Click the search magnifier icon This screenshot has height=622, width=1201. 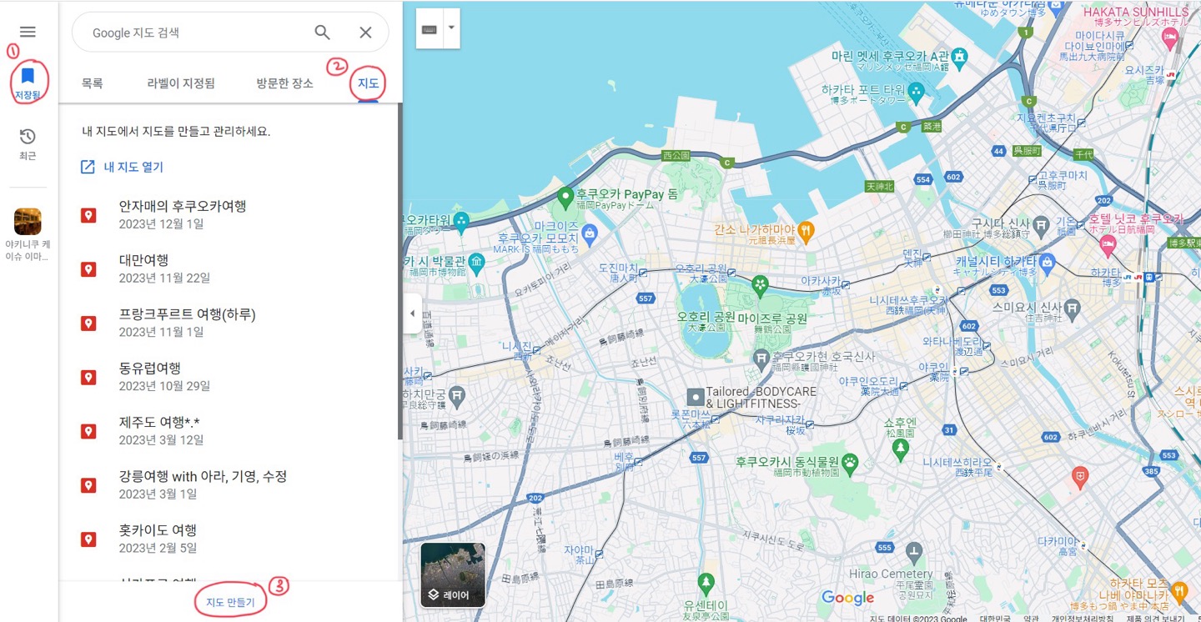322,33
